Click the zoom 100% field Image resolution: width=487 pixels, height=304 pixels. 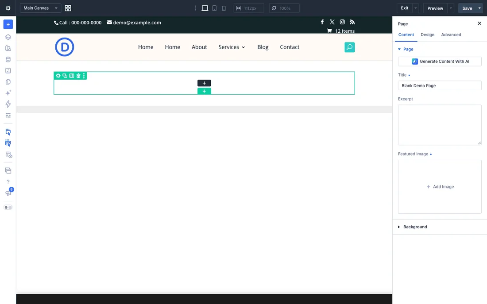pos(284,8)
